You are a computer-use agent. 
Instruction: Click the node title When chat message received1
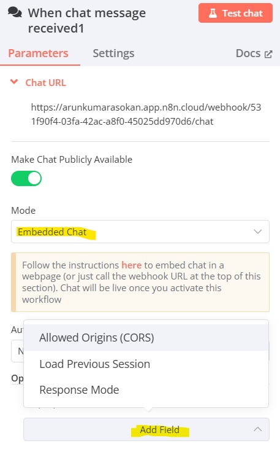[x=86, y=20]
